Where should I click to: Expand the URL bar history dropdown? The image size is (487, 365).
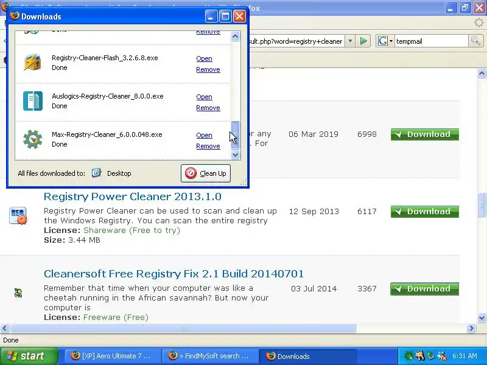pyautogui.click(x=350, y=41)
